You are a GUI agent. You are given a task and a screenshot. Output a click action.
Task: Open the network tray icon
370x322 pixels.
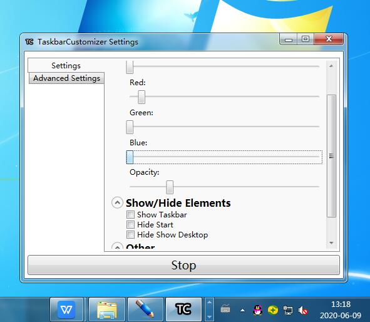(x=287, y=310)
